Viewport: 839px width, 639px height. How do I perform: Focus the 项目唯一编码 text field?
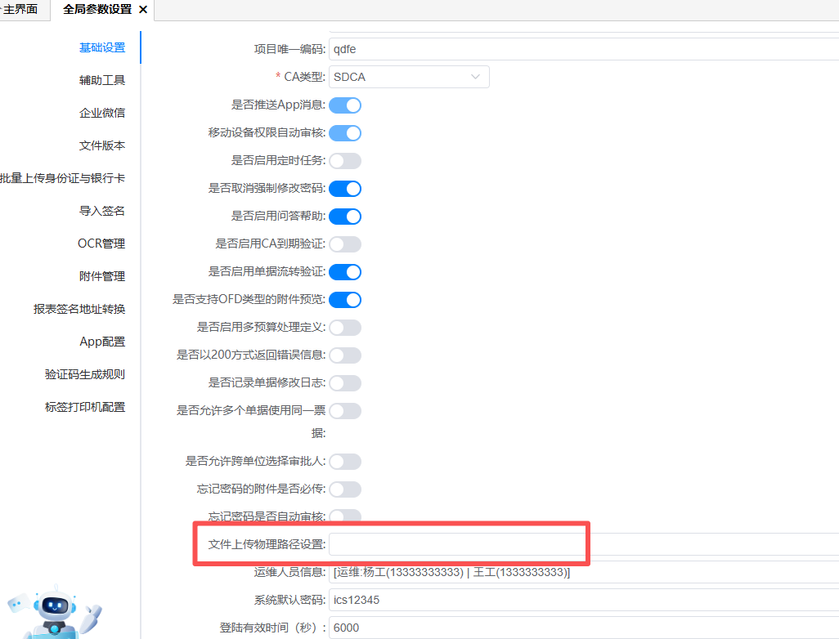coord(584,49)
